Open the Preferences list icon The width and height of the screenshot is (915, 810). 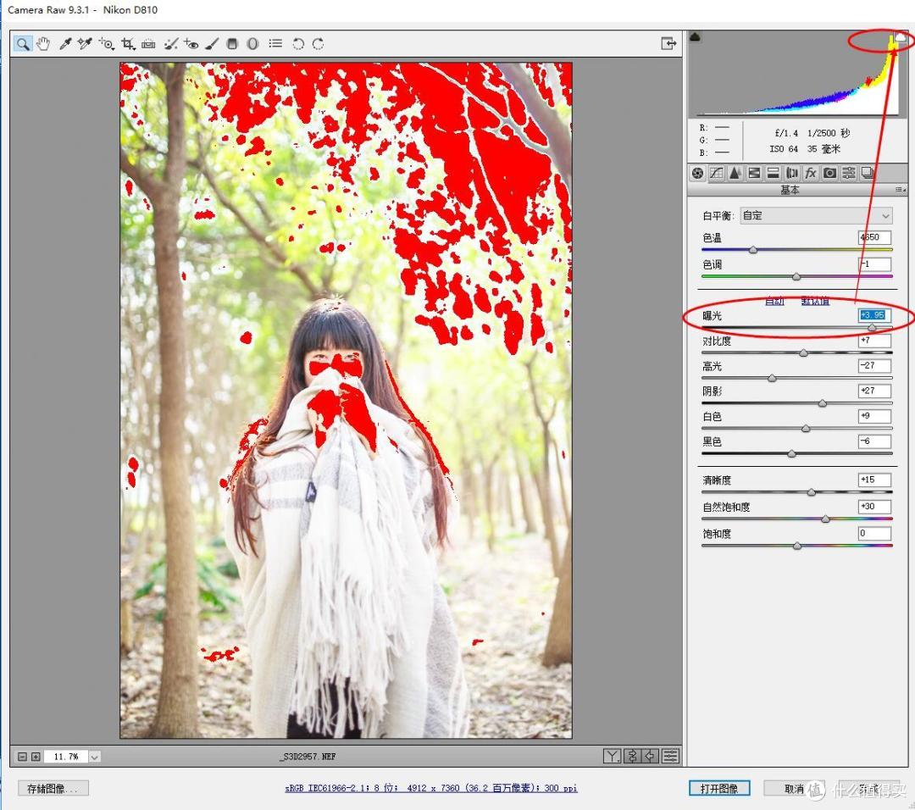[x=275, y=44]
